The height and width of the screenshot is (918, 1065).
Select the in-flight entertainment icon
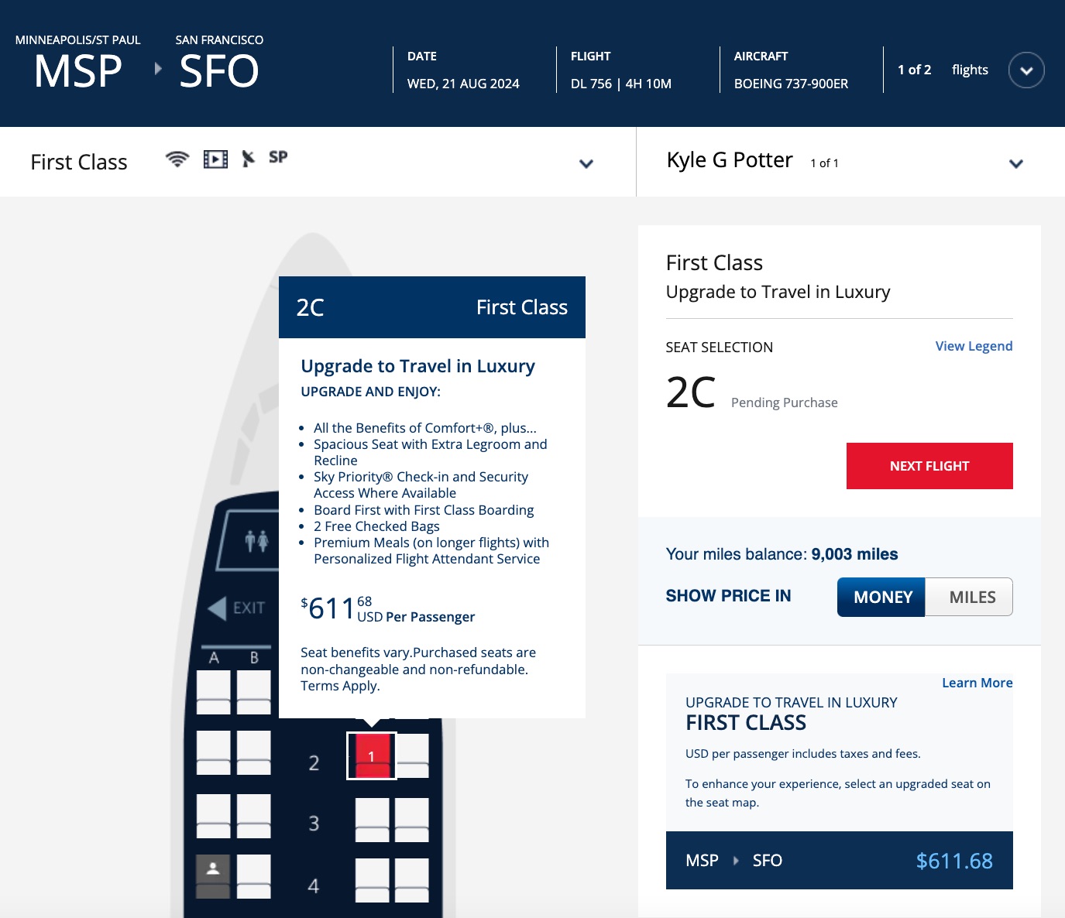pos(215,158)
